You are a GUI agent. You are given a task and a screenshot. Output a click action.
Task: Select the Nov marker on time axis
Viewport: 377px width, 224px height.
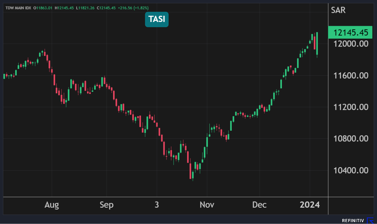pyautogui.click(x=207, y=205)
